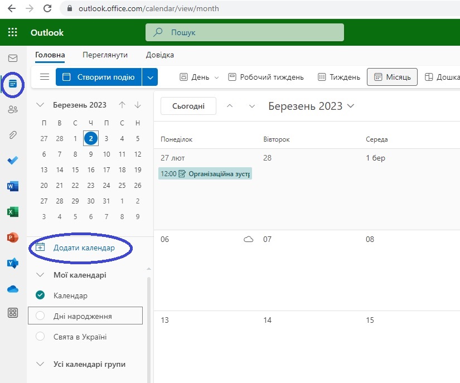Click the Створити подію button
The height and width of the screenshot is (383, 460).
(x=99, y=77)
